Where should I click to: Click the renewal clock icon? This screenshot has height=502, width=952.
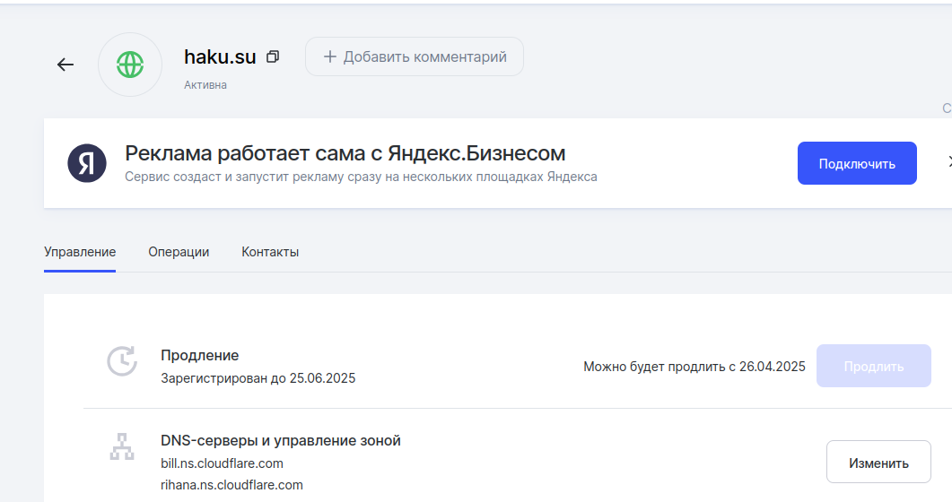click(x=122, y=360)
